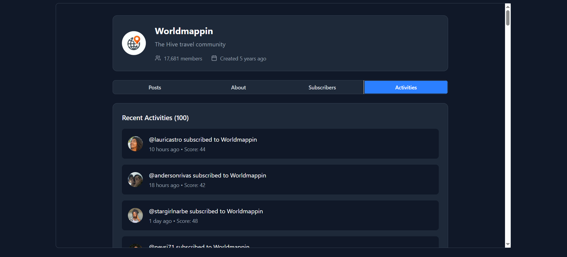This screenshot has height=257, width=567.
Task: Open the Posts tab
Action: (155, 87)
